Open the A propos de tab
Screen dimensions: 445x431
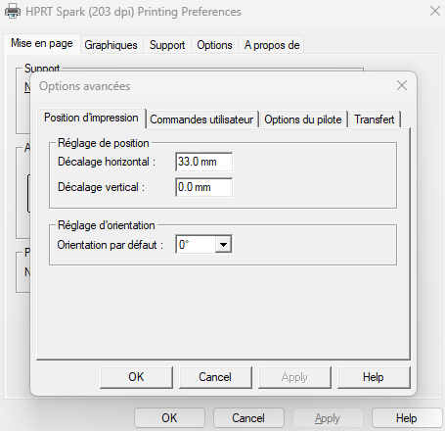click(272, 45)
